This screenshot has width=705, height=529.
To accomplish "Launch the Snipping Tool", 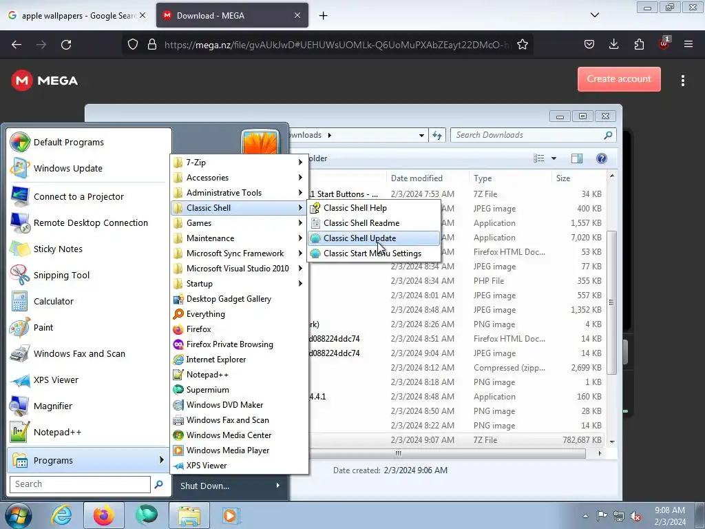I will [89, 275].
